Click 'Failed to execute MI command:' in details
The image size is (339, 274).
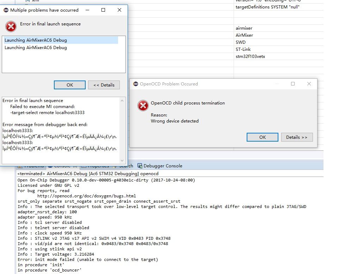(42, 107)
